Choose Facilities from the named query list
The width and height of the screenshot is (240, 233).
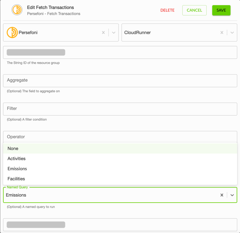coord(120,179)
